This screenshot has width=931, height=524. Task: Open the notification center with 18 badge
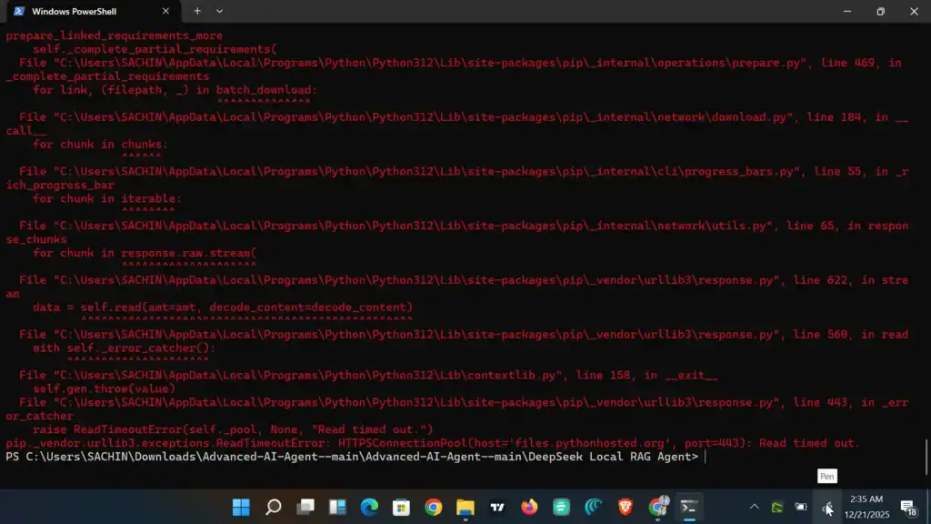tap(909, 507)
